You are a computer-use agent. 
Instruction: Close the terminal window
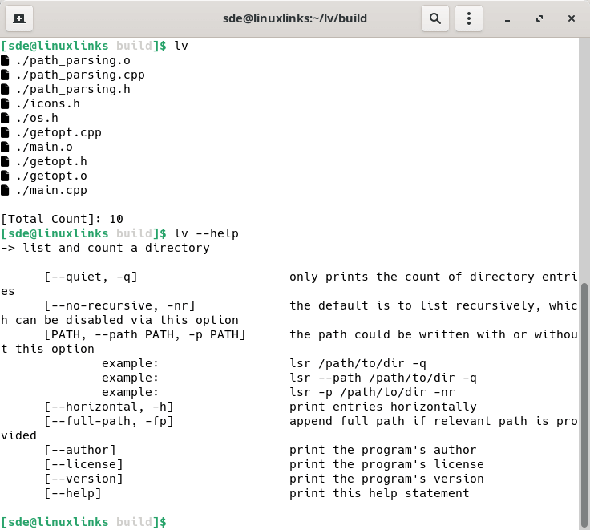coord(571,18)
